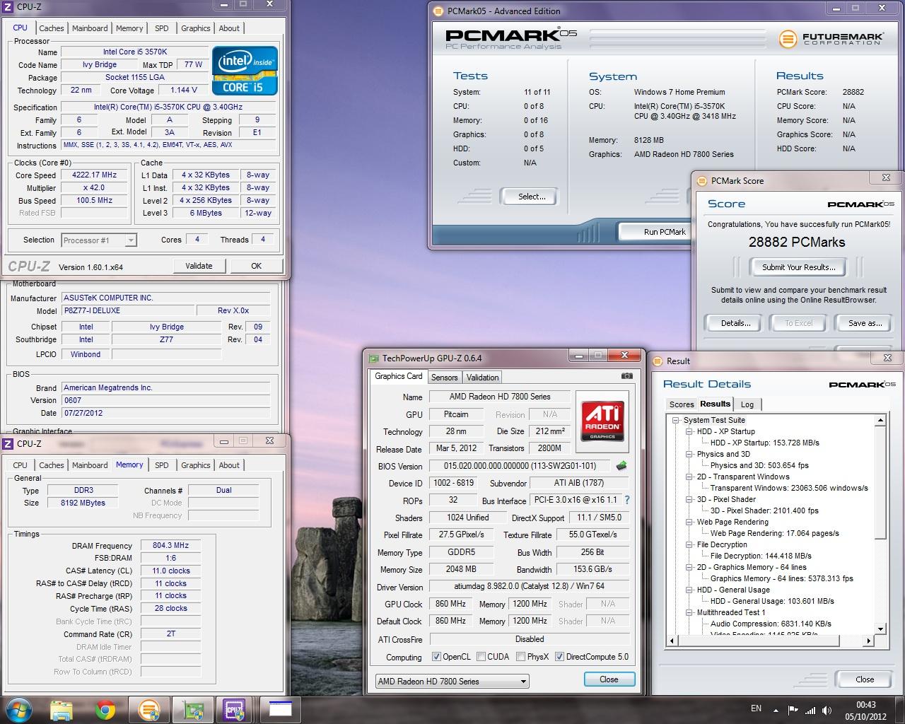The width and height of the screenshot is (905, 724).
Task: Open the AMD Radeon HD 7800 Series dropdown
Action: pyautogui.click(x=452, y=682)
